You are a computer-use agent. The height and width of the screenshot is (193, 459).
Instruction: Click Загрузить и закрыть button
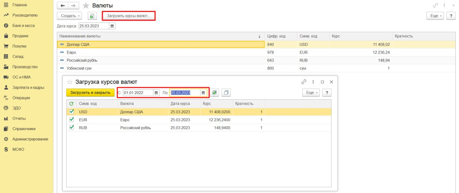(90, 93)
